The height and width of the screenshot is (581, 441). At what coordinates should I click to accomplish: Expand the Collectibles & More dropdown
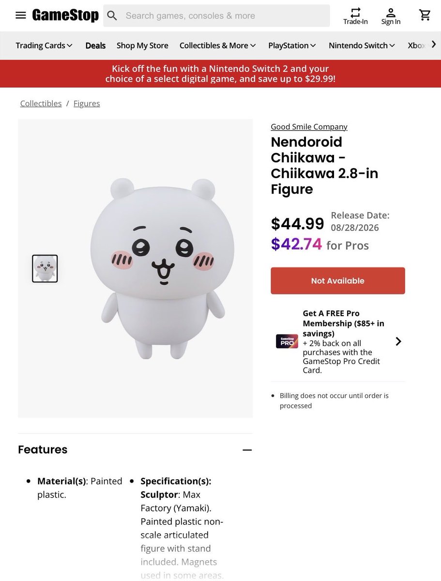pos(218,46)
